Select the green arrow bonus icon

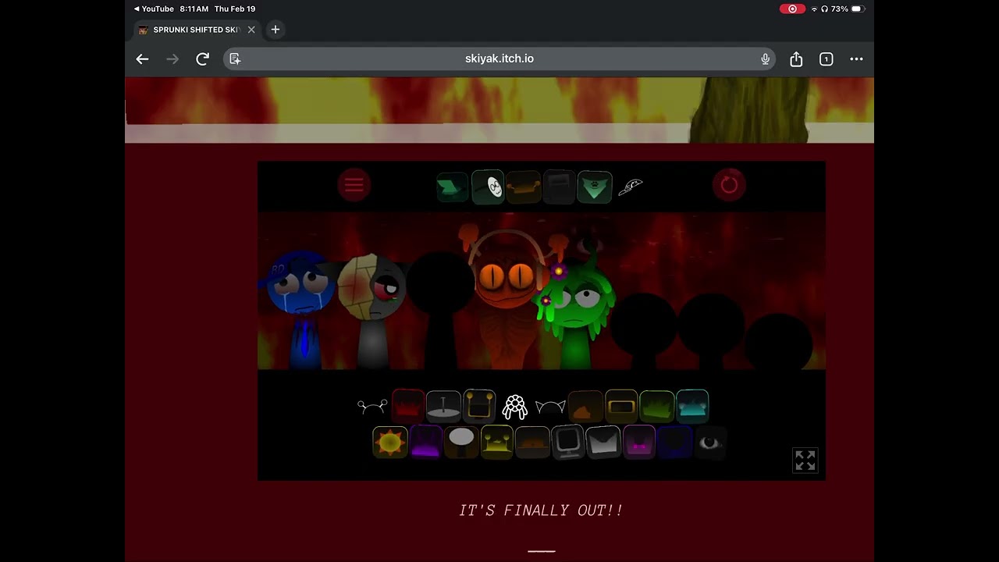[452, 187]
